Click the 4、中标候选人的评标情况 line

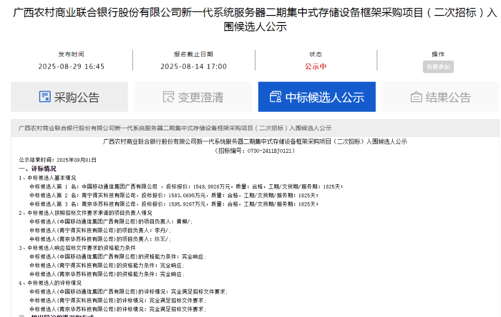(50, 283)
